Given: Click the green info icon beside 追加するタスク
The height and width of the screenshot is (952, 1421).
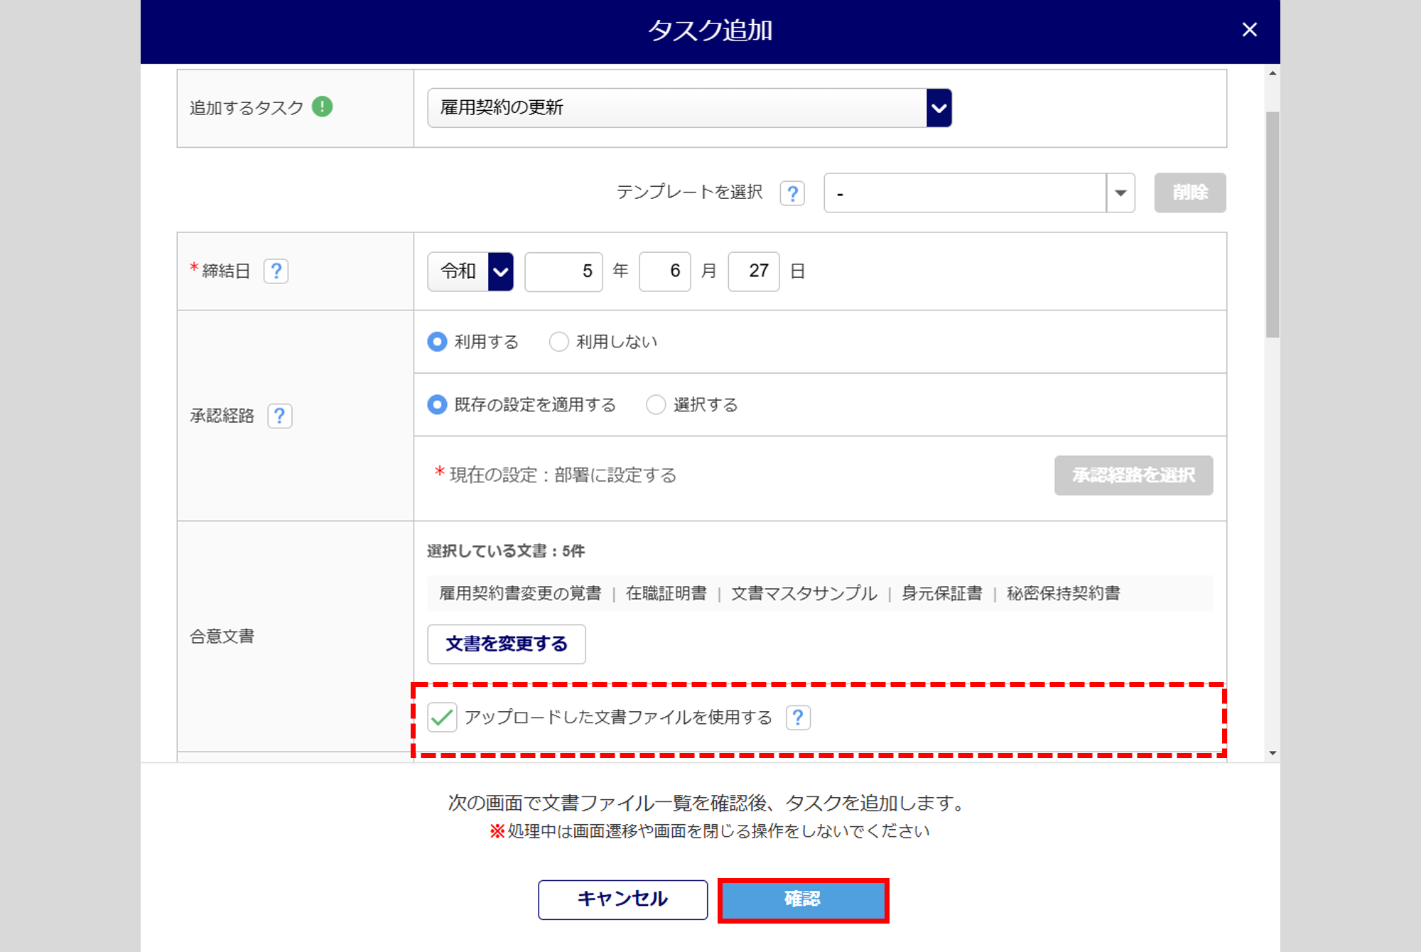Looking at the screenshot, I should tap(322, 107).
